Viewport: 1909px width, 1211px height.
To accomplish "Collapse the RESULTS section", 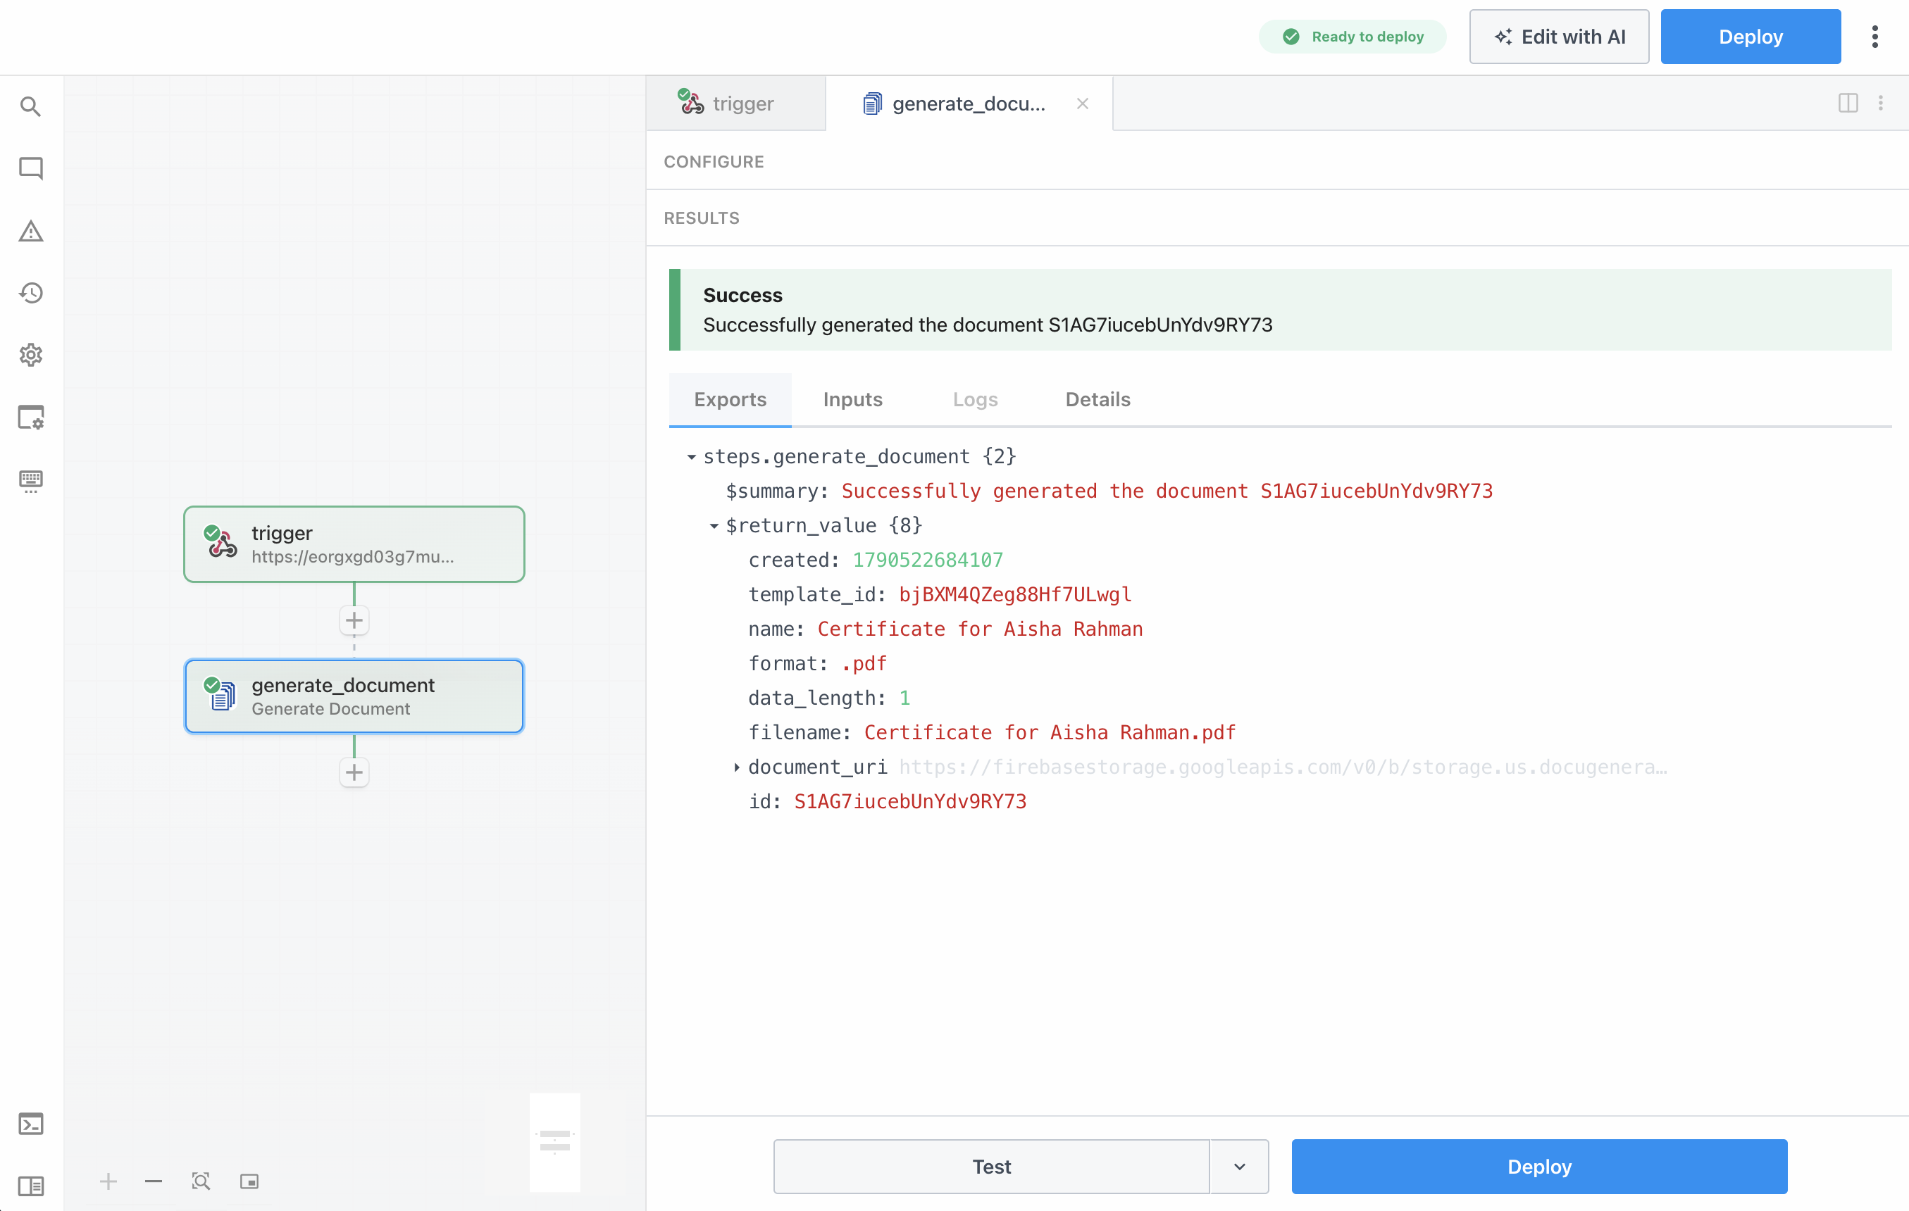I will tap(702, 218).
